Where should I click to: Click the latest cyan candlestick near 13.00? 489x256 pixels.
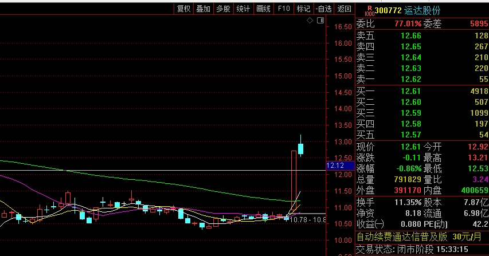300,149
